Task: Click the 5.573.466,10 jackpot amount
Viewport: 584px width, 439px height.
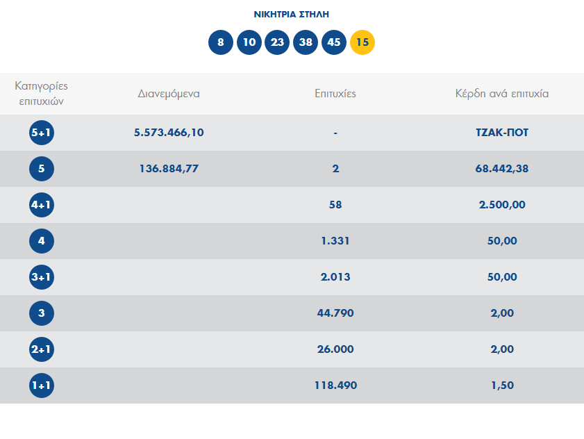Action: coord(169,133)
